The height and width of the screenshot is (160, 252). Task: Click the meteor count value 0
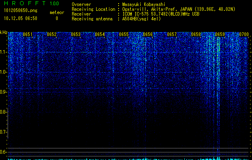[x=57, y=18]
